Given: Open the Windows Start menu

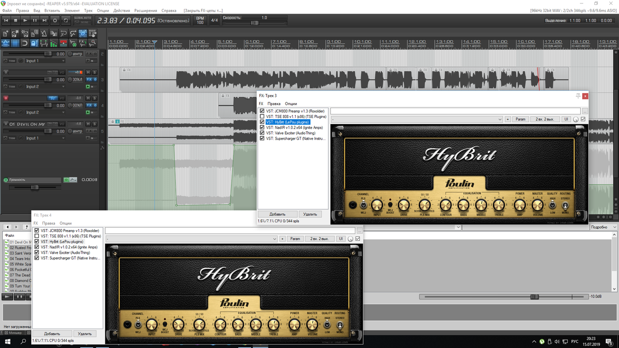Looking at the screenshot, I should 7,342.
